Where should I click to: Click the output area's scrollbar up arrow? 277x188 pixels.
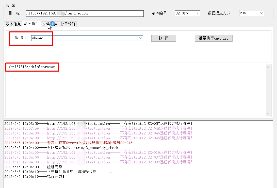click(x=268, y=67)
